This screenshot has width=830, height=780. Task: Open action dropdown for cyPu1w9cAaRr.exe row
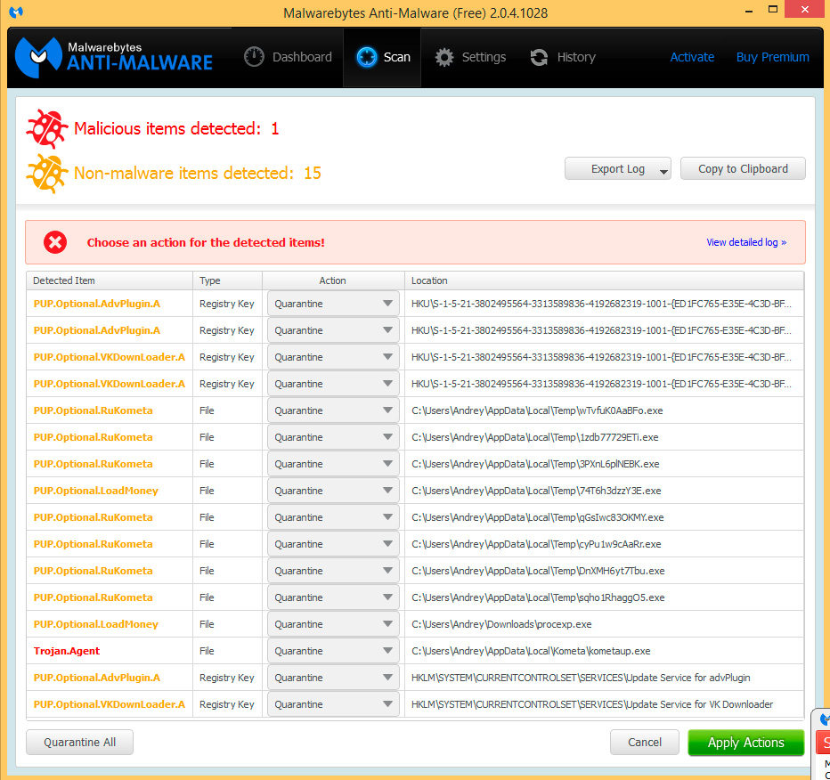point(333,544)
